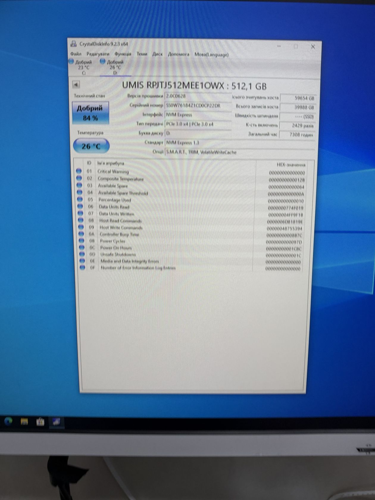Click the blue status dot for Available Spare

pyautogui.click(x=79, y=185)
